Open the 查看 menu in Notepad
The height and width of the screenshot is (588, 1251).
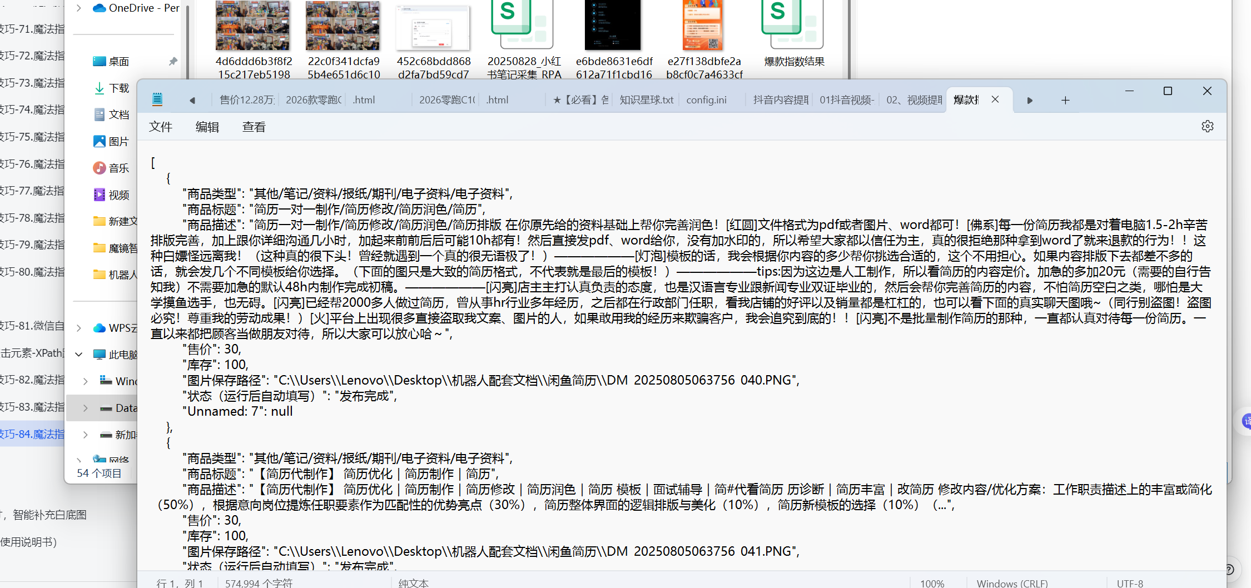click(x=254, y=127)
